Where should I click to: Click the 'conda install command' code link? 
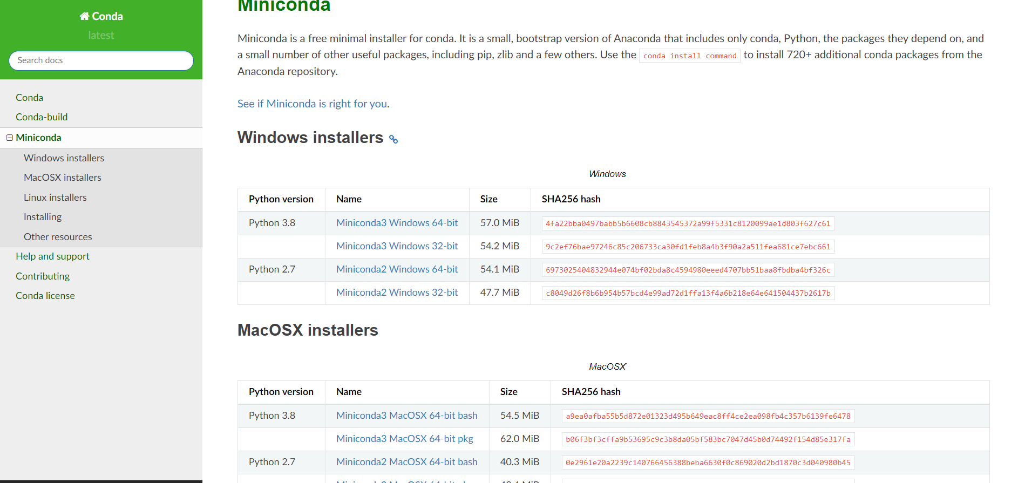(x=689, y=56)
